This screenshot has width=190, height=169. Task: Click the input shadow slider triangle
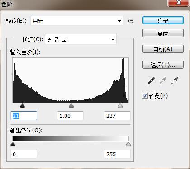(x=22, y=106)
